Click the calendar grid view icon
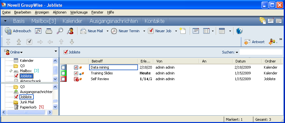The image size is (285, 123). [x=222, y=31]
